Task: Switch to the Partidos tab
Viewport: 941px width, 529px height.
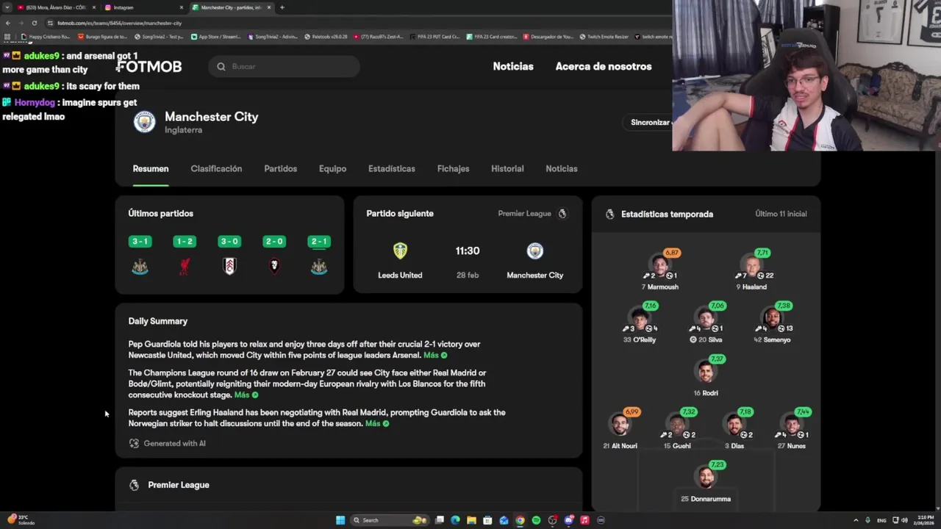Action: pyautogui.click(x=281, y=169)
